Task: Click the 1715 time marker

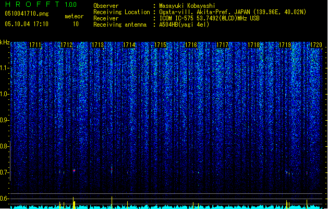Action: [160, 45]
